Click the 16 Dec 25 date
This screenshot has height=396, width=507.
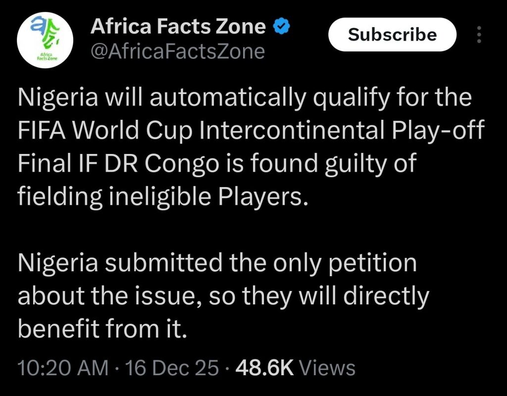[x=172, y=367]
